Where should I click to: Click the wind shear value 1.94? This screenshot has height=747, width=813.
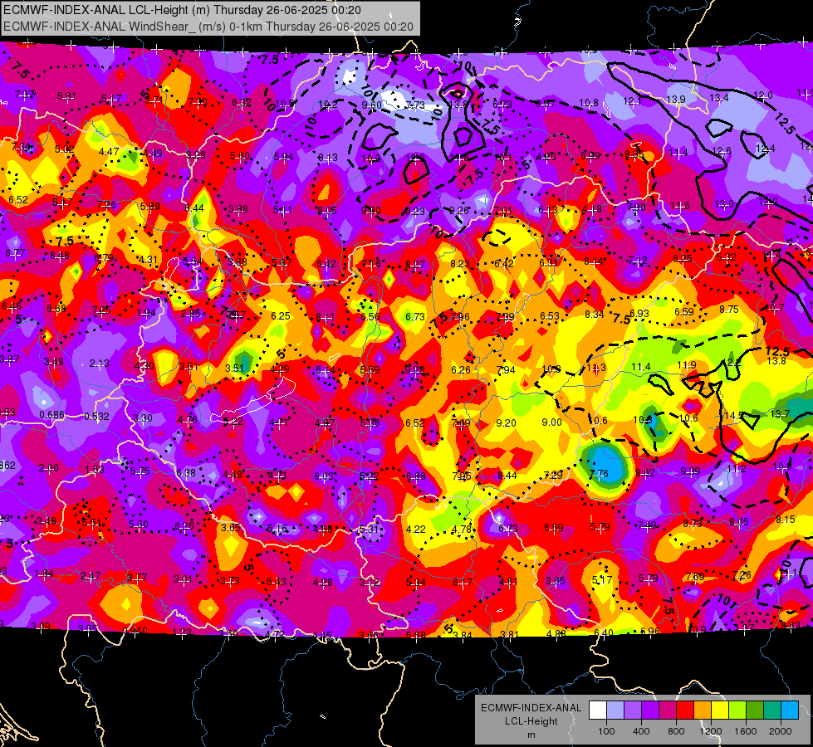click(x=146, y=313)
